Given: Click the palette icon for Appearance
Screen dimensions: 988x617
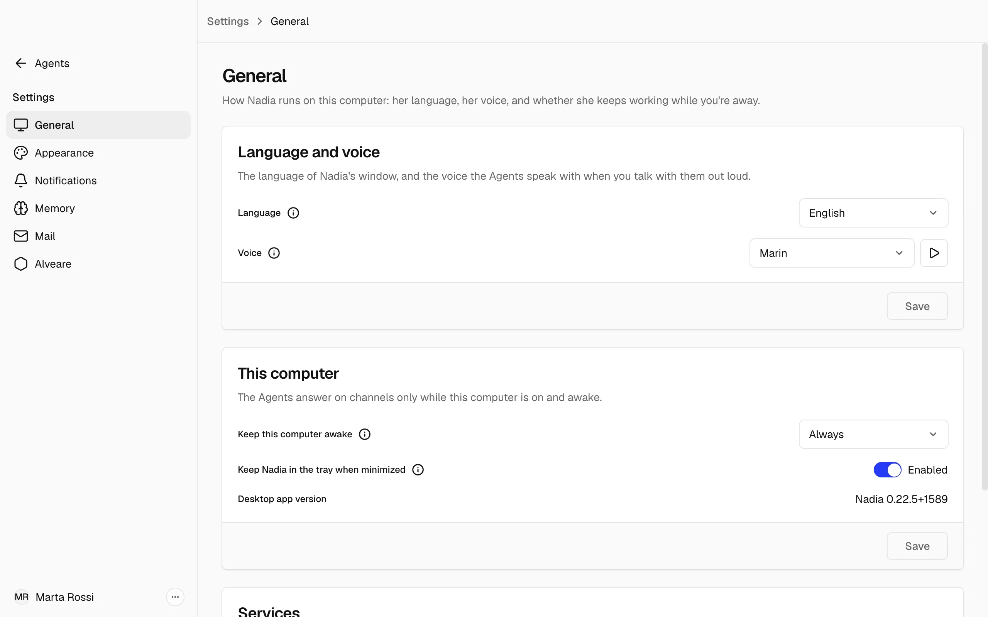Looking at the screenshot, I should pos(21,153).
